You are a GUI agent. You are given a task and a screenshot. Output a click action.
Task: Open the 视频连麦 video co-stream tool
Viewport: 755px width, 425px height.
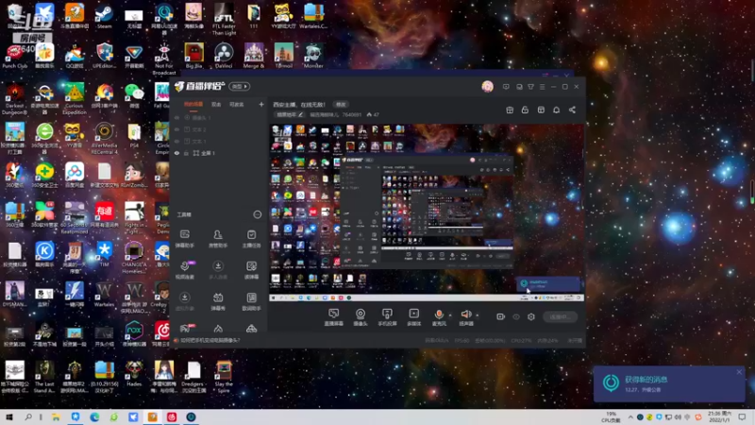184,270
